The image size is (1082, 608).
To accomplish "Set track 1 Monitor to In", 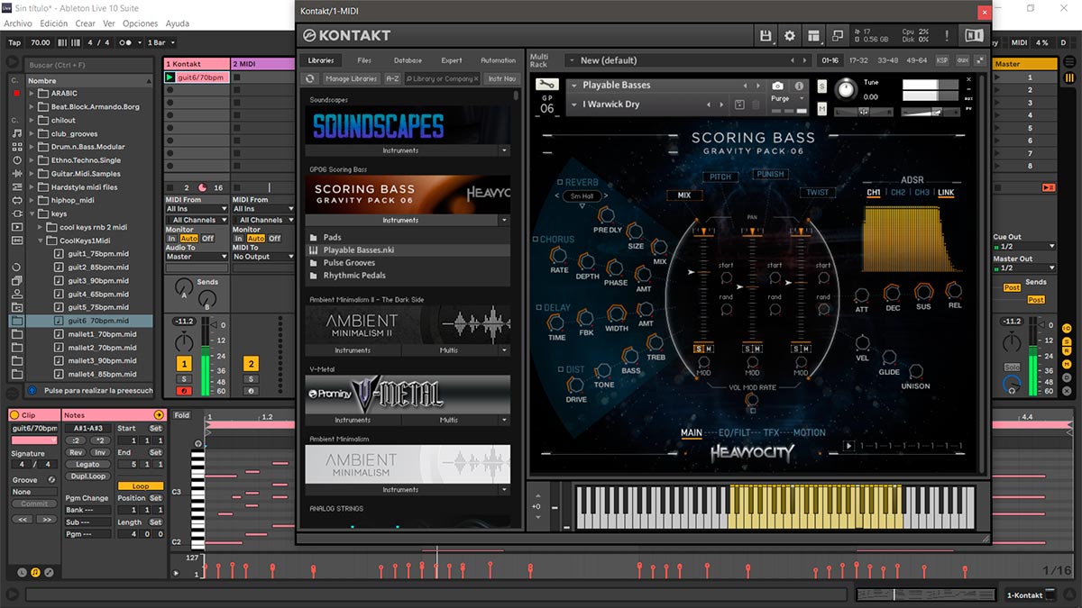I will point(171,239).
